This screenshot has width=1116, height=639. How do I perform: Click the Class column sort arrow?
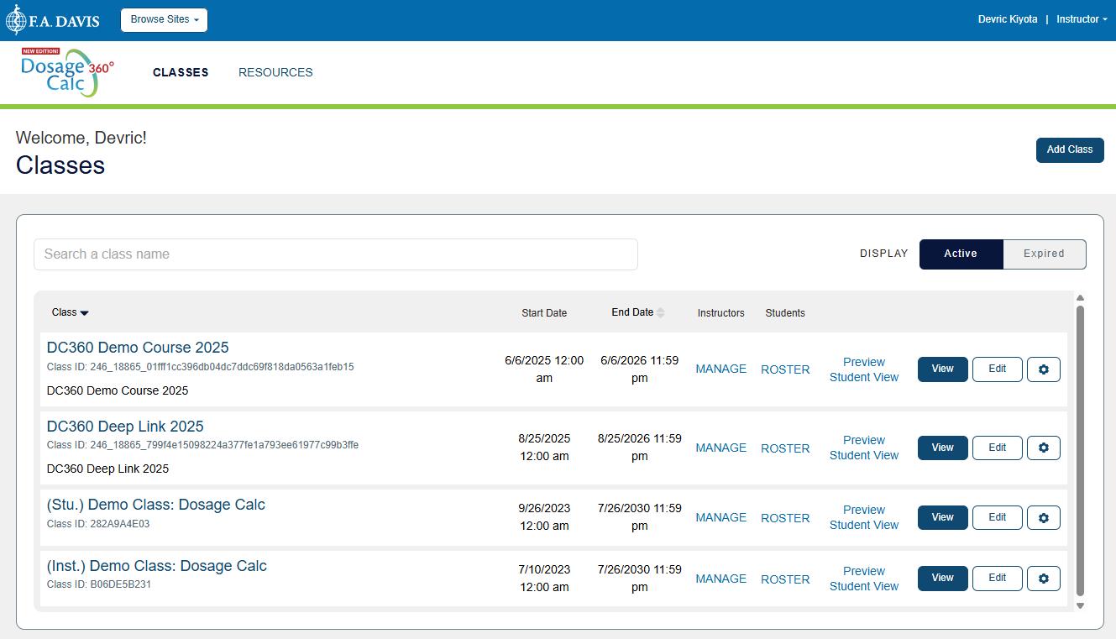(x=84, y=313)
